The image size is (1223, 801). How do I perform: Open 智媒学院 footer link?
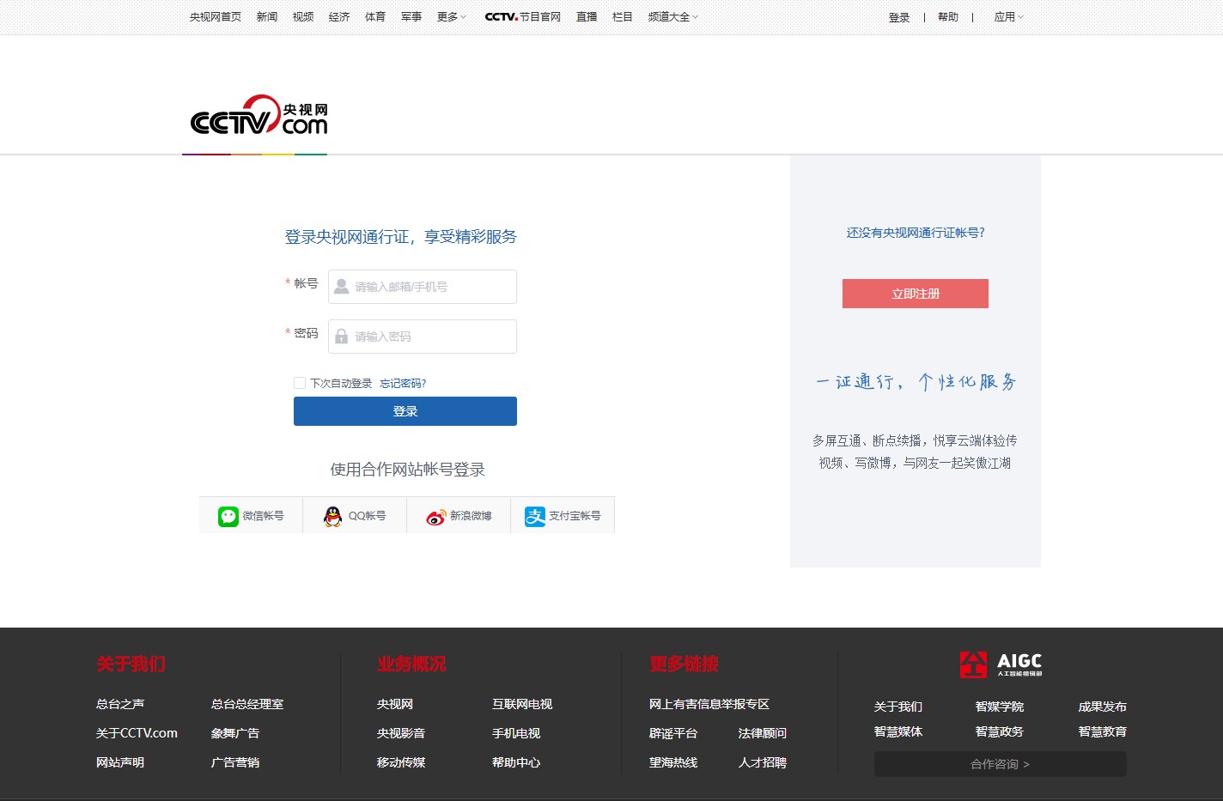coord(1000,707)
